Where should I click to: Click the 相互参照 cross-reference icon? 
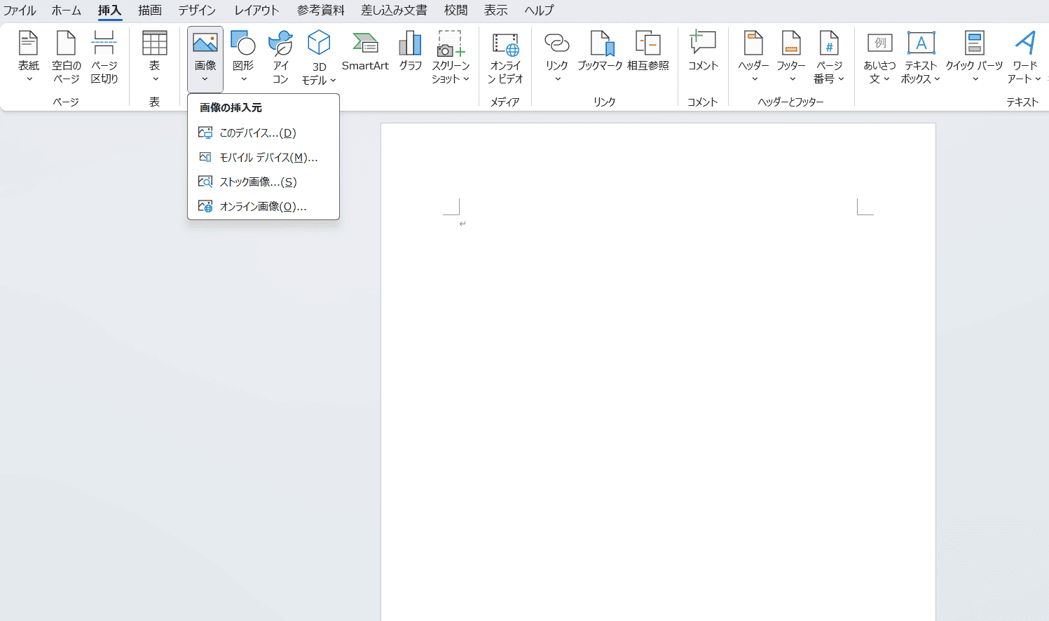(648, 45)
